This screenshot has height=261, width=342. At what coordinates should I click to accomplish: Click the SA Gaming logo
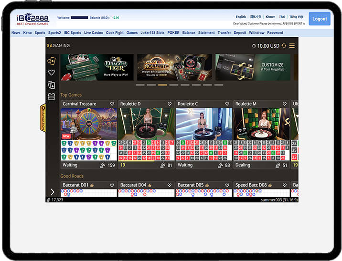pyautogui.click(x=58, y=46)
